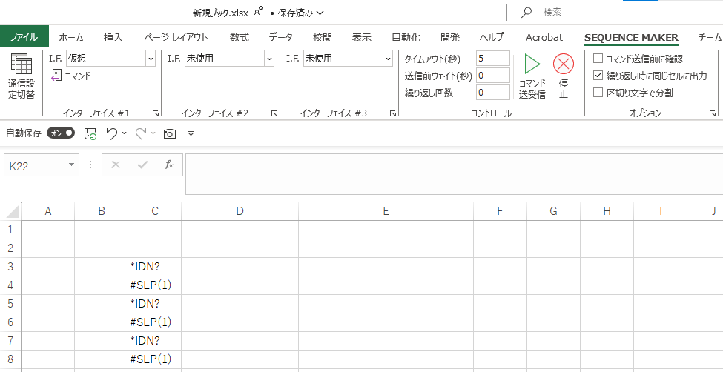Image resolution: width=723 pixels, height=372 pixels.
Task: Click the formula bar confirm checkmark icon
Action: coord(142,165)
